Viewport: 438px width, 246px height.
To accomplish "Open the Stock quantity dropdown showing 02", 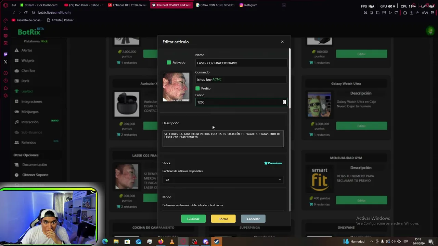I will click(223, 180).
